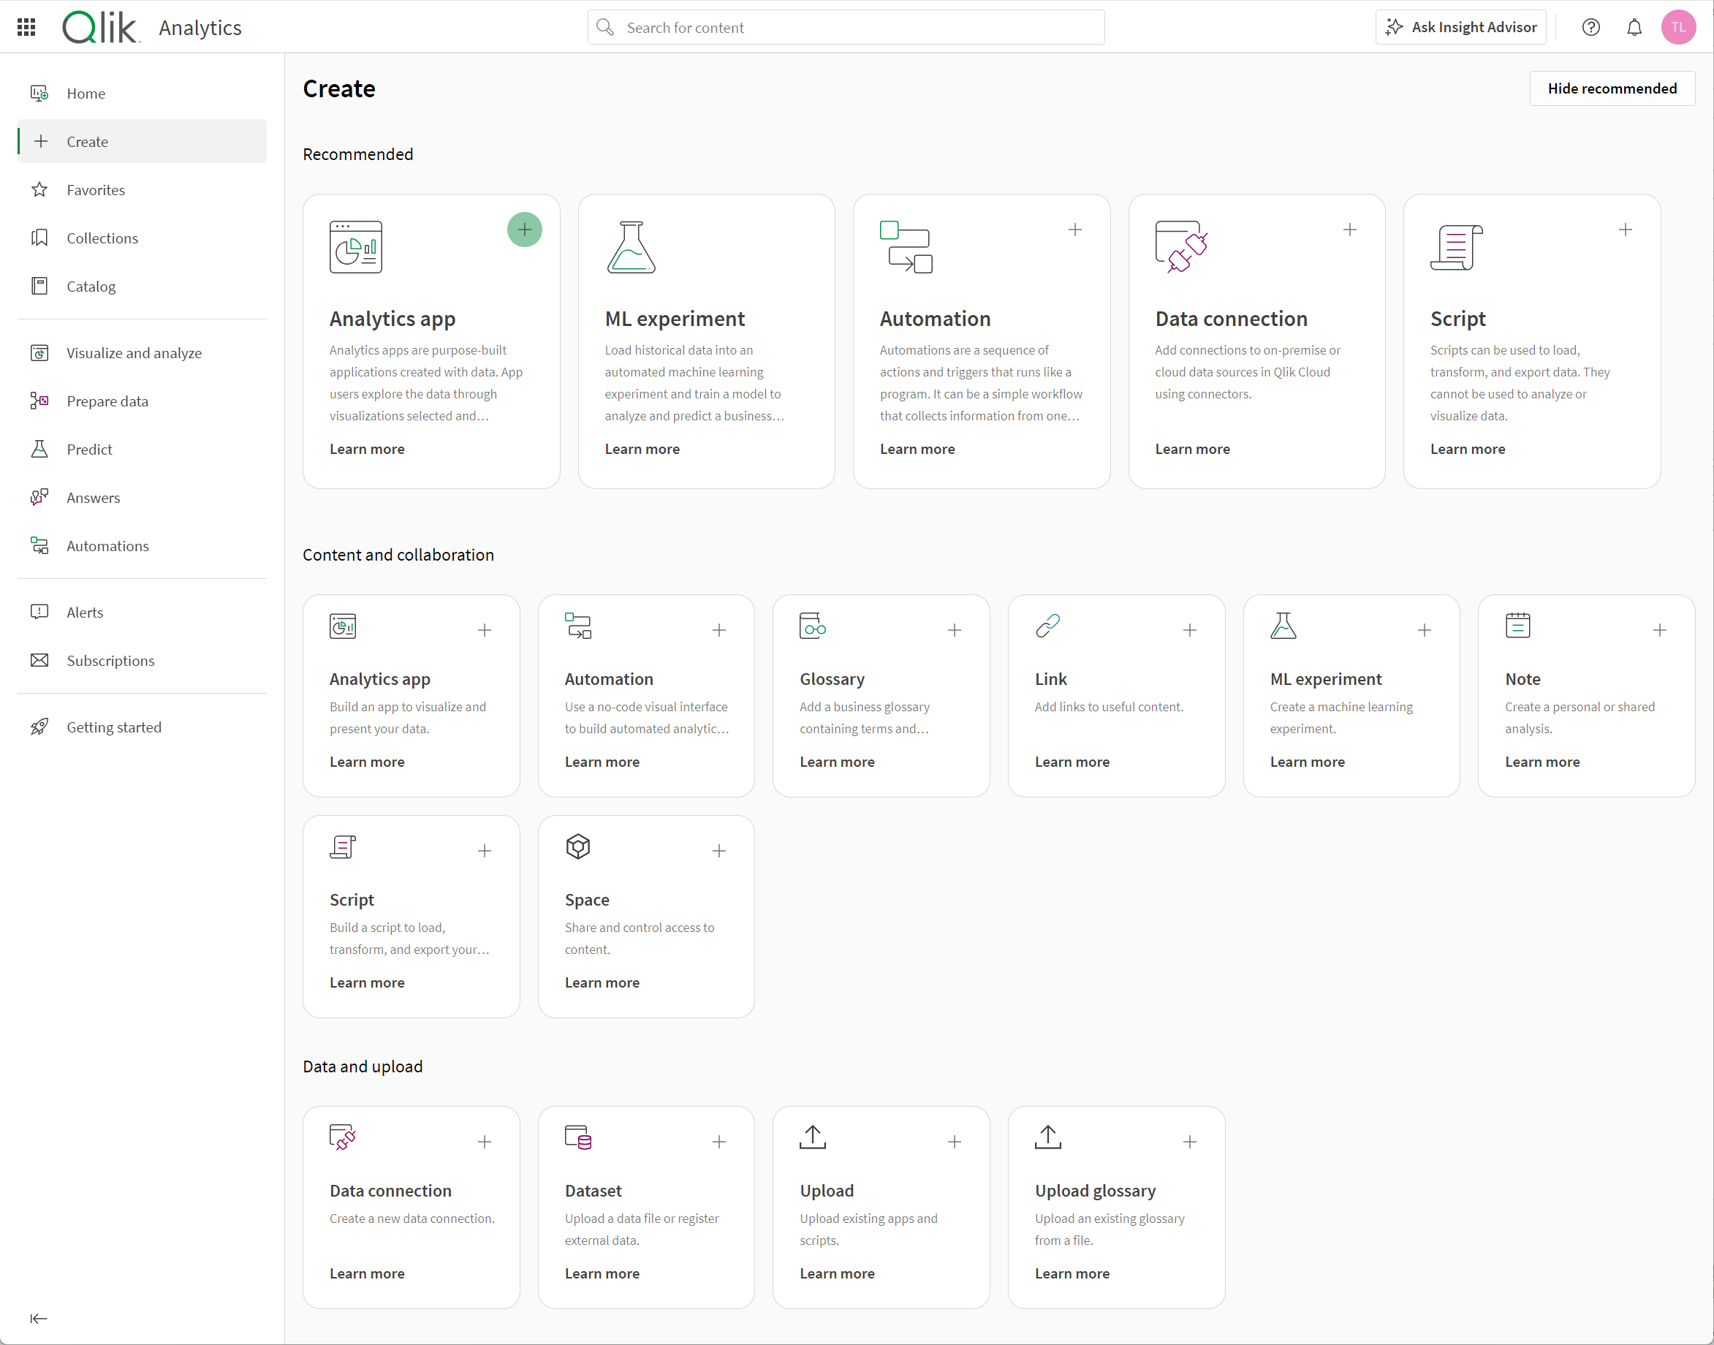Screen dimensions: 1714x1345
Task: Click the Analytics app creation icon
Action: tap(525, 230)
